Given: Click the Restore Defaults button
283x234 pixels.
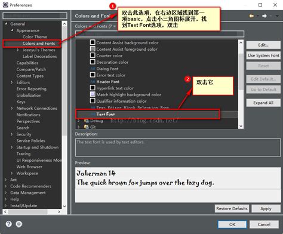Looking at the screenshot, I should point(232,208).
